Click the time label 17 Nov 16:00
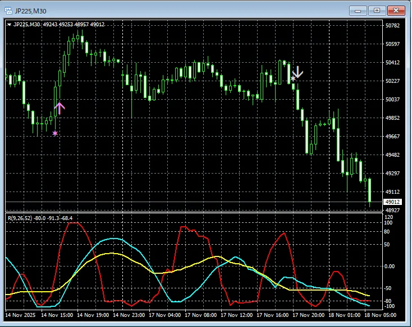412x327 pixels. point(272,315)
